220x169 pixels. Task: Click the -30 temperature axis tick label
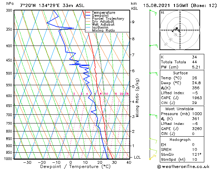[27, 162]
